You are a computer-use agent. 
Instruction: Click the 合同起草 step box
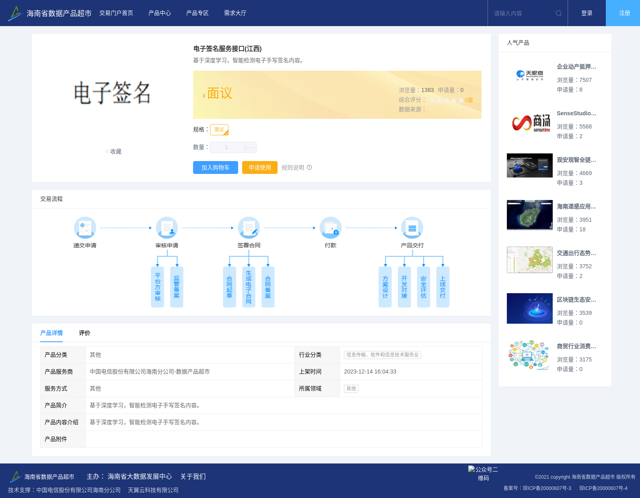coord(229,287)
